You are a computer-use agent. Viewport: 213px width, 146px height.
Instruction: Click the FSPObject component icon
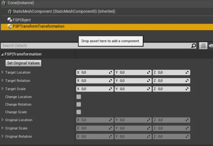pyautogui.click(x=10, y=20)
